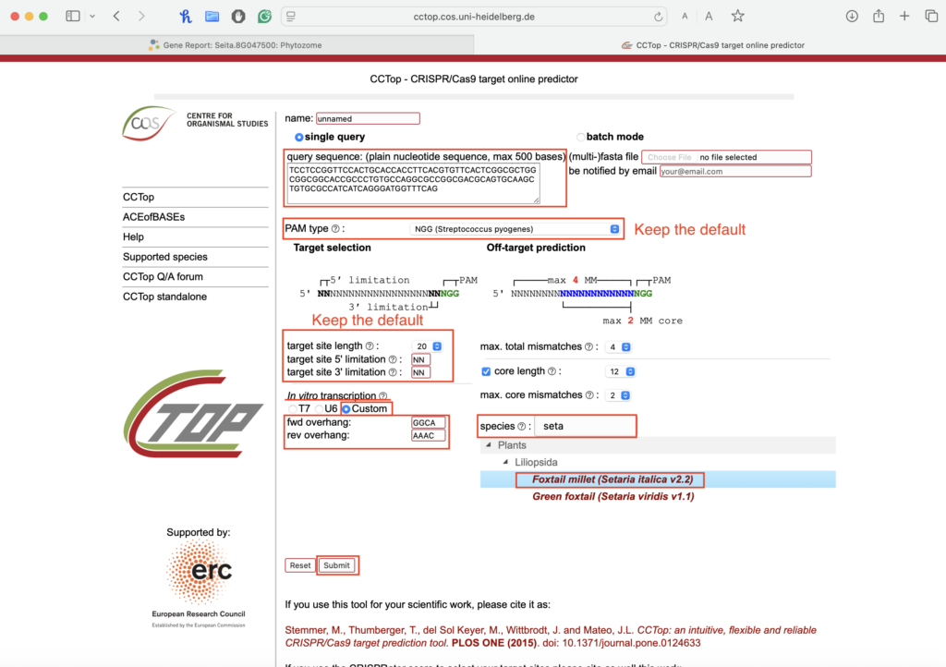The width and height of the screenshot is (946, 667).
Task: Click the Safari sidebar toggle icon
Action: coord(73,17)
